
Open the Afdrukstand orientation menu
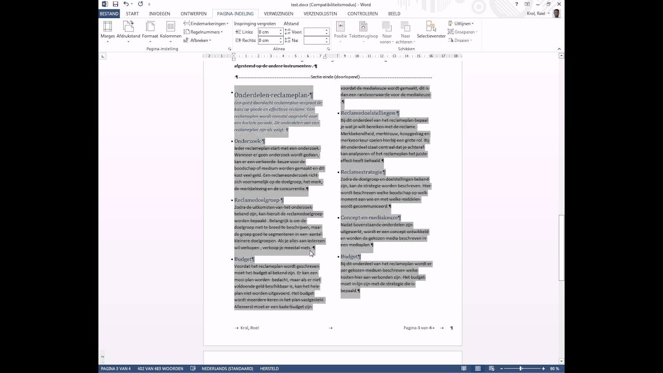[x=128, y=32]
